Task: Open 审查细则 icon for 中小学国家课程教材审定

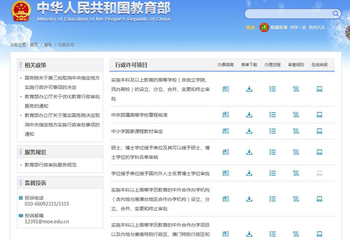Action: coord(296,130)
